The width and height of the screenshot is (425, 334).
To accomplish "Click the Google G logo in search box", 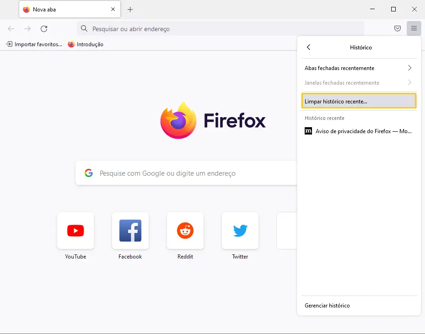I will (89, 173).
